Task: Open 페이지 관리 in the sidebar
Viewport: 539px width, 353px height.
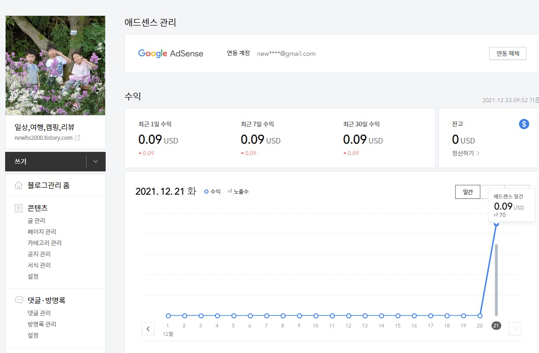Action: [x=41, y=232]
